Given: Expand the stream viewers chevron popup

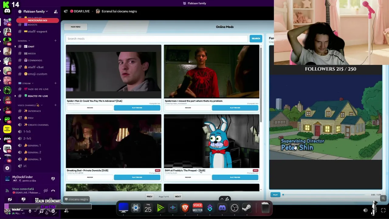Looking at the screenshot, I should pyautogui.click(x=222, y=199).
